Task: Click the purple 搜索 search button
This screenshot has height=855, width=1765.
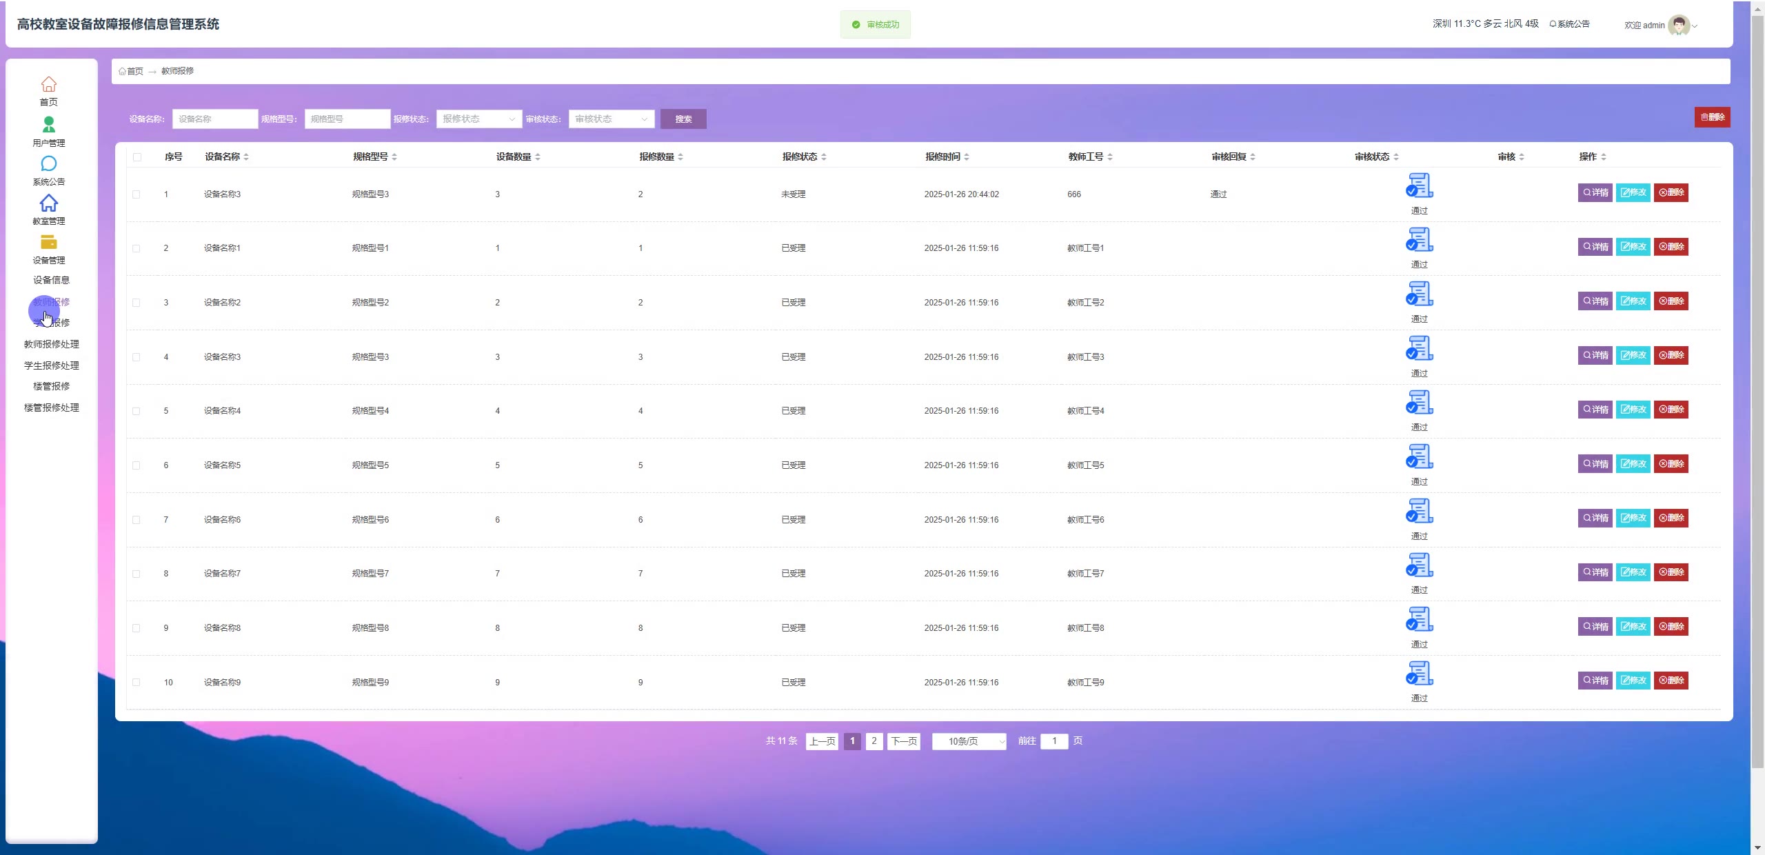Action: coord(683,119)
